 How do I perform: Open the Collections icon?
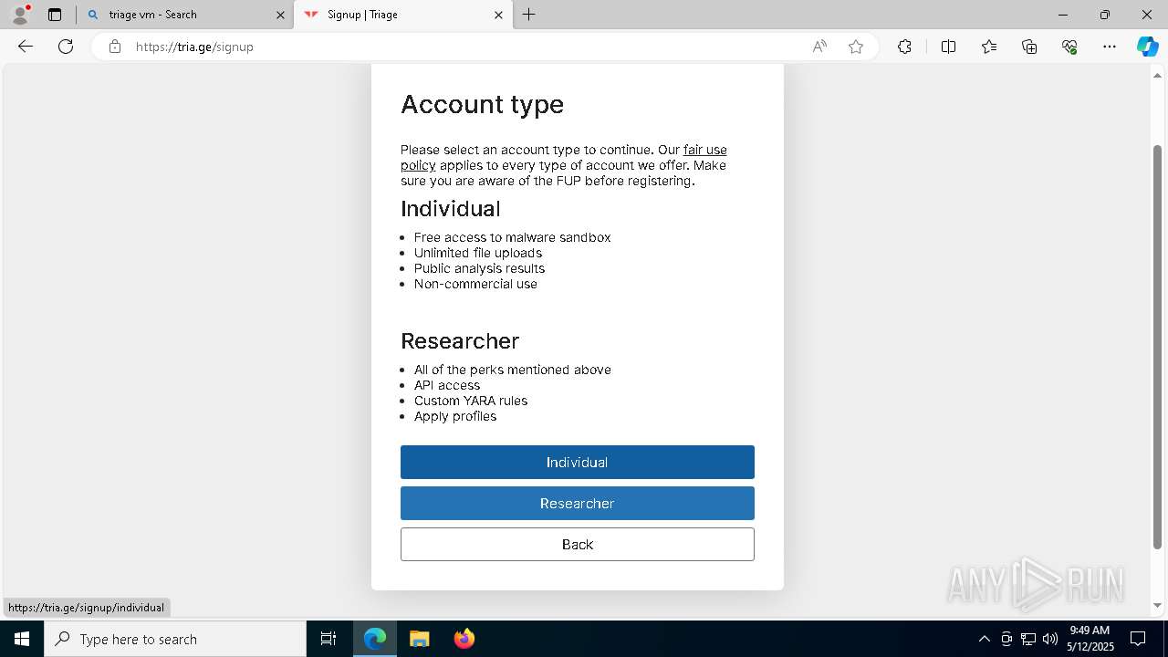pos(1029,47)
